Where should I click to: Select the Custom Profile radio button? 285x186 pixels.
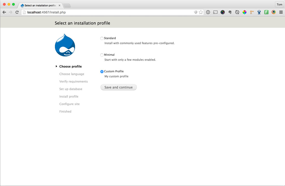pyautogui.click(x=102, y=72)
